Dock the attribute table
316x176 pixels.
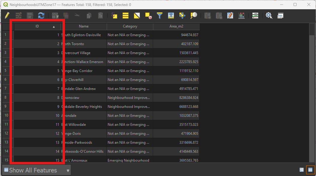[280, 16]
